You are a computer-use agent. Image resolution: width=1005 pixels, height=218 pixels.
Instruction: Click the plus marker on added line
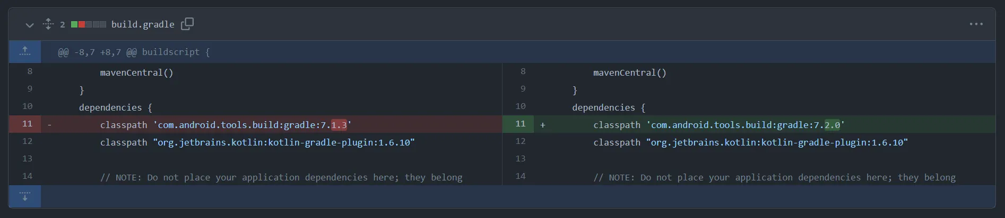click(542, 125)
